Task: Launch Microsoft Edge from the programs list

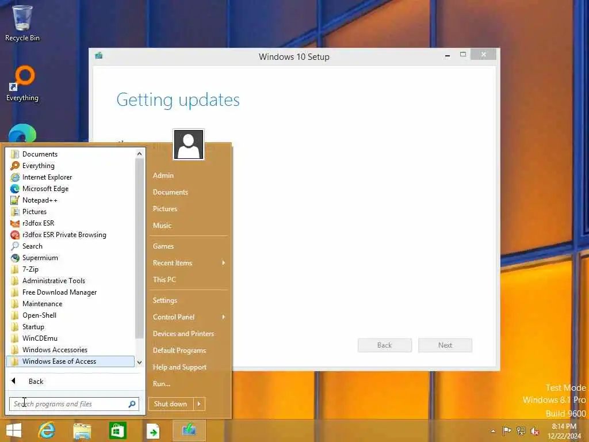Action: point(71,189)
